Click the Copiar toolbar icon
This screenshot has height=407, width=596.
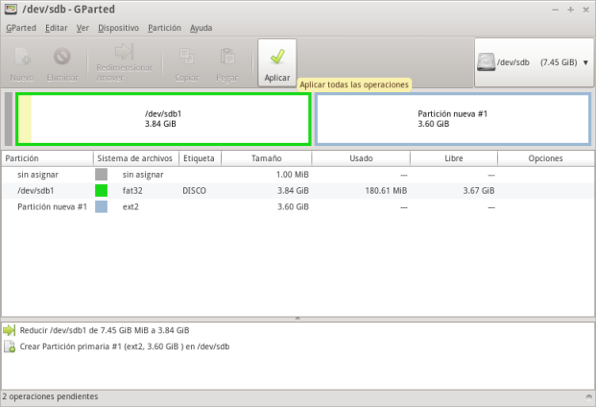(187, 58)
